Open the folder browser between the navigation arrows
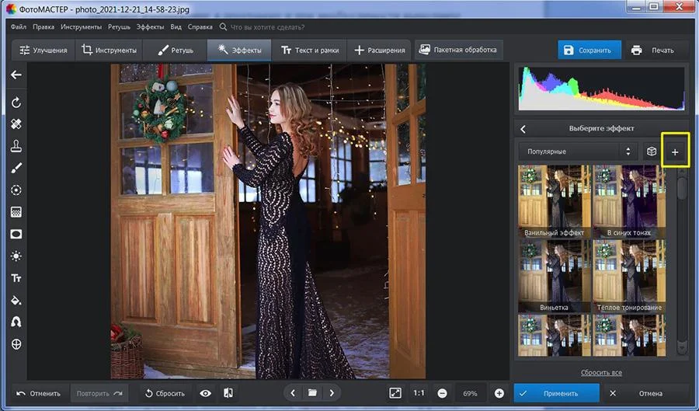Screen dimensions: 699x411 pyautogui.click(x=313, y=394)
